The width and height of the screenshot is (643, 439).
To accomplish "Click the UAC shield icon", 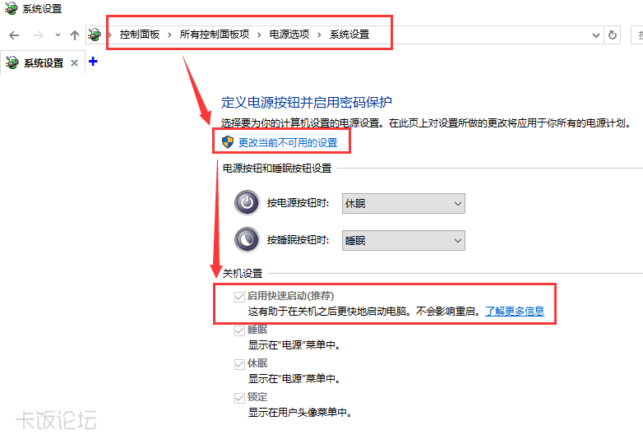I will tap(228, 142).
